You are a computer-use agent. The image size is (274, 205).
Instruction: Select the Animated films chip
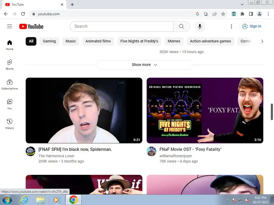pos(98,41)
